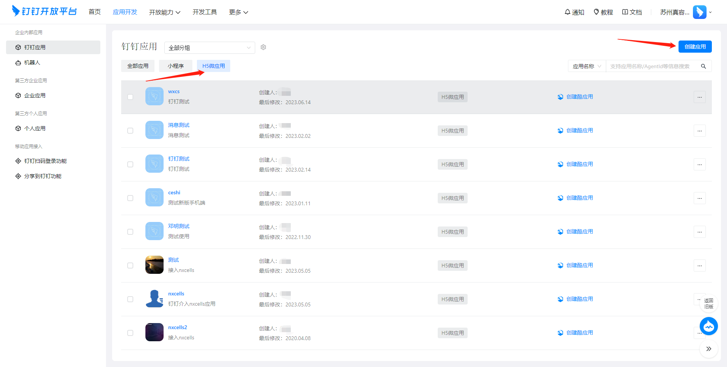Viewport: 727px width, 367px height.
Task: Expand the 全部分组 group dropdown
Action: point(209,48)
